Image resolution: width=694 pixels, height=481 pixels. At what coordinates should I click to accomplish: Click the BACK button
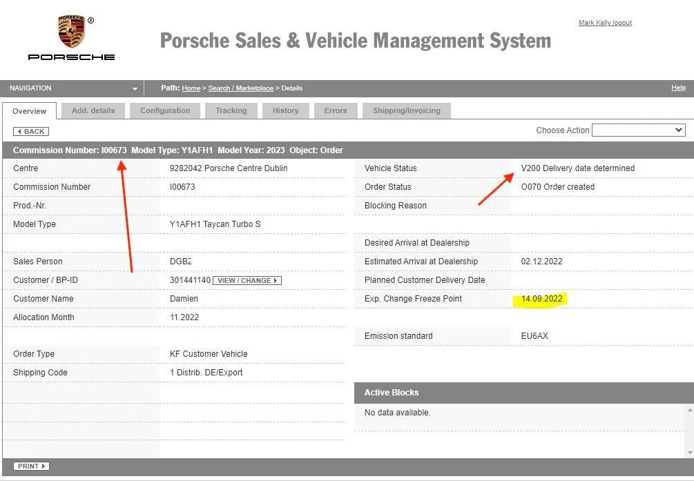point(31,131)
